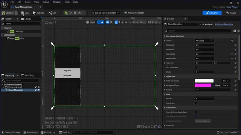Open the Screen Size dropdown
The image size is (241, 135).
coord(139,22)
